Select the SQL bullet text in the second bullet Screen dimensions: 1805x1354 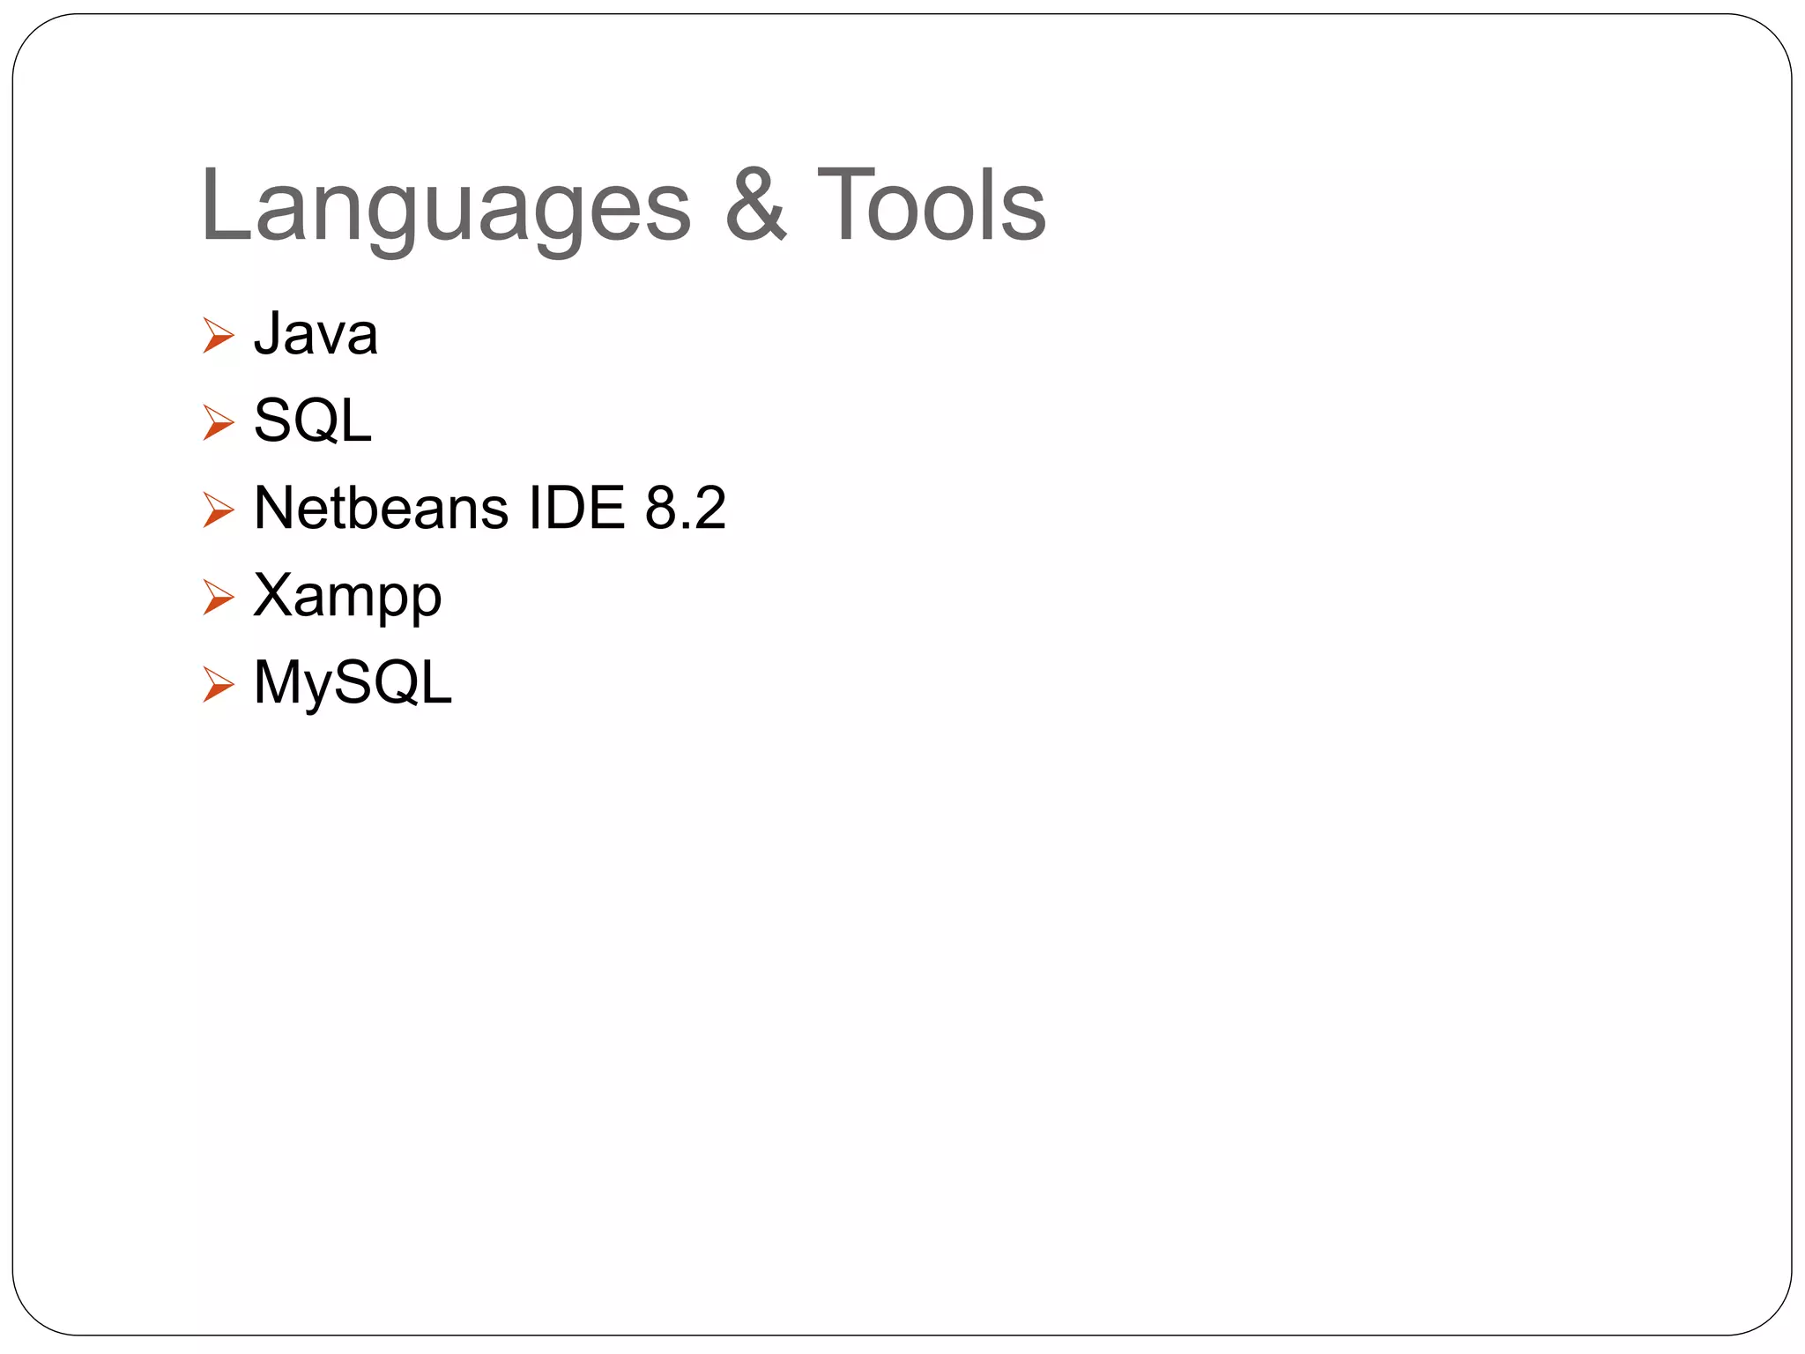click(312, 420)
